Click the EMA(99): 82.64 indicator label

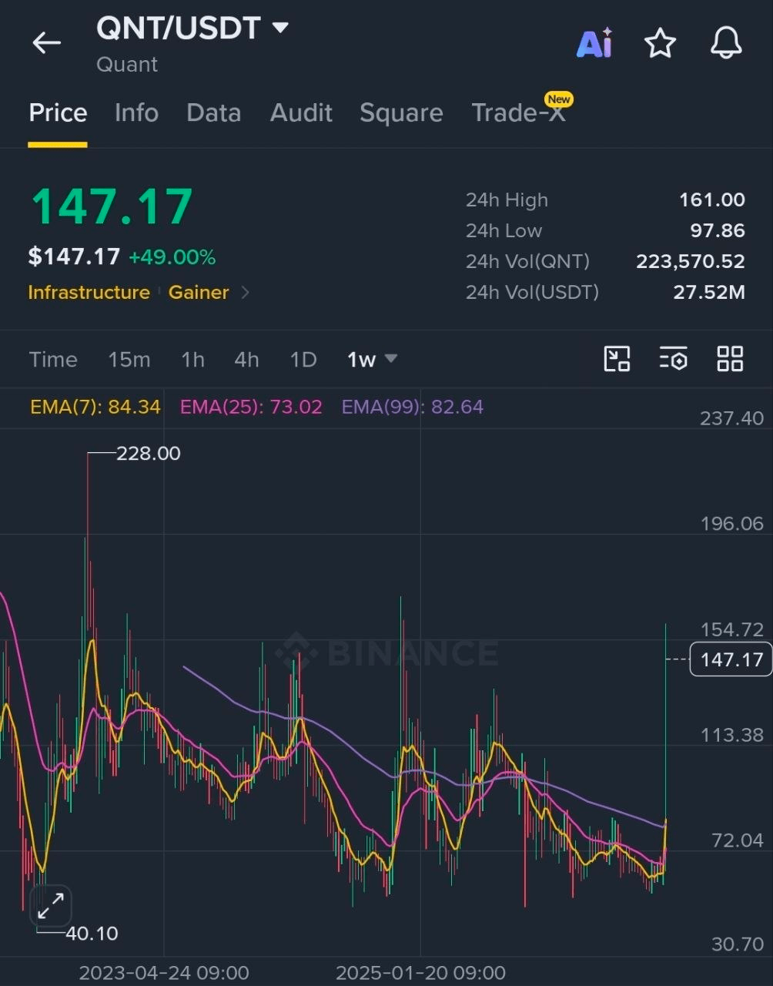[413, 407]
